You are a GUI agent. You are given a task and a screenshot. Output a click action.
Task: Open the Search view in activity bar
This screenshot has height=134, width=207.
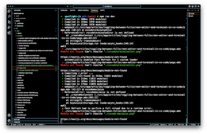tap(9, 16)
